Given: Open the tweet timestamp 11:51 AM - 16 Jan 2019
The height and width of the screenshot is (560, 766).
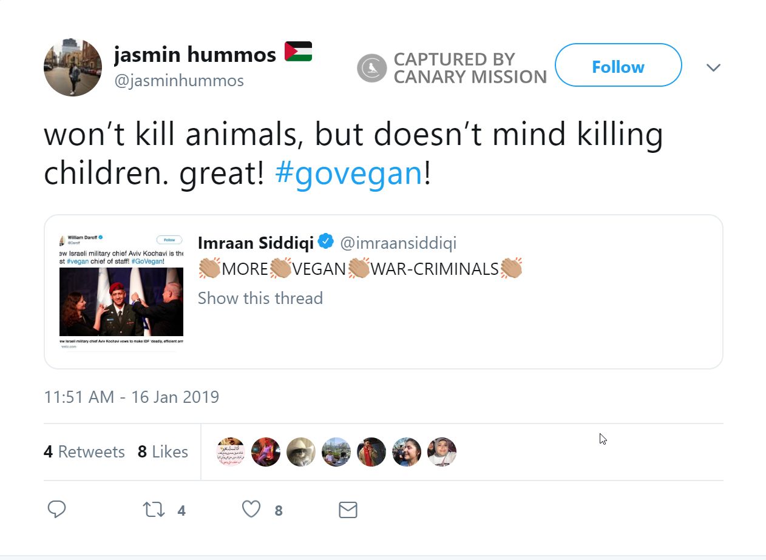Looking at the screenshot, I should (132, 397).
